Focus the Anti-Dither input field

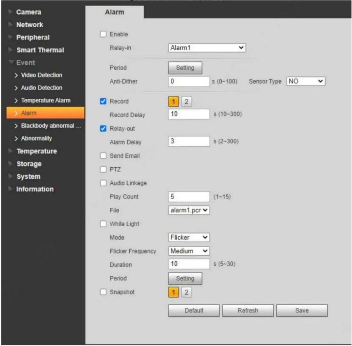click(x=189, y=81)
